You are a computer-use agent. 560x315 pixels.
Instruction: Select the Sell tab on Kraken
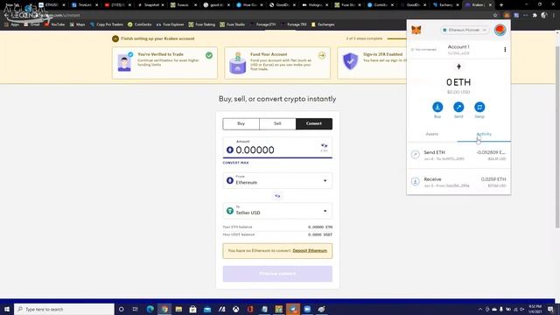(x=277, y=123)
